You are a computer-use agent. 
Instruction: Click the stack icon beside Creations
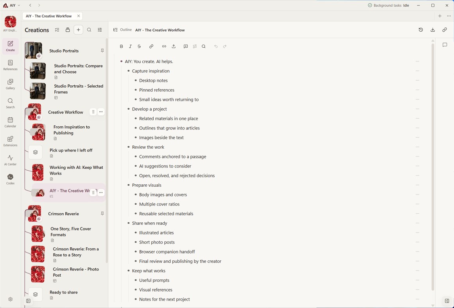[68, 30]
